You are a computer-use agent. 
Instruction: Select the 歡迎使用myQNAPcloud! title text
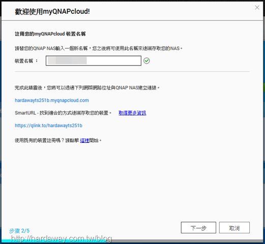[52, 12]
